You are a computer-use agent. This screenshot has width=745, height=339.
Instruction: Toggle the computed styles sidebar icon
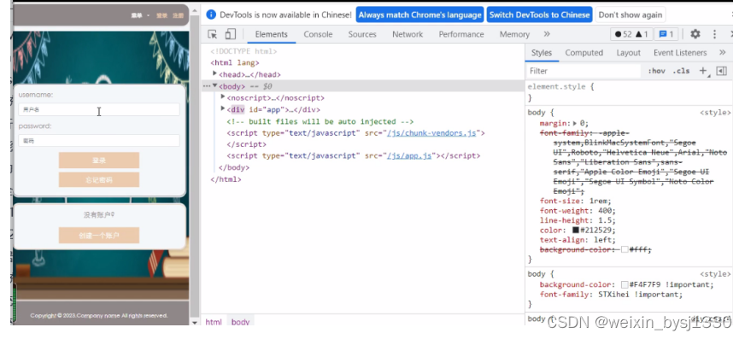pyautogui.click(x=721, y=71)
